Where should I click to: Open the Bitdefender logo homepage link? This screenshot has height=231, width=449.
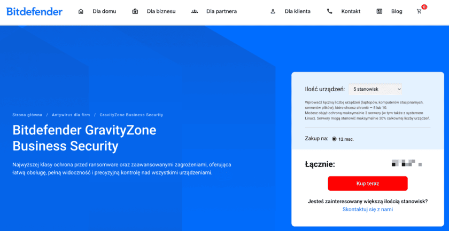(34, 11)
